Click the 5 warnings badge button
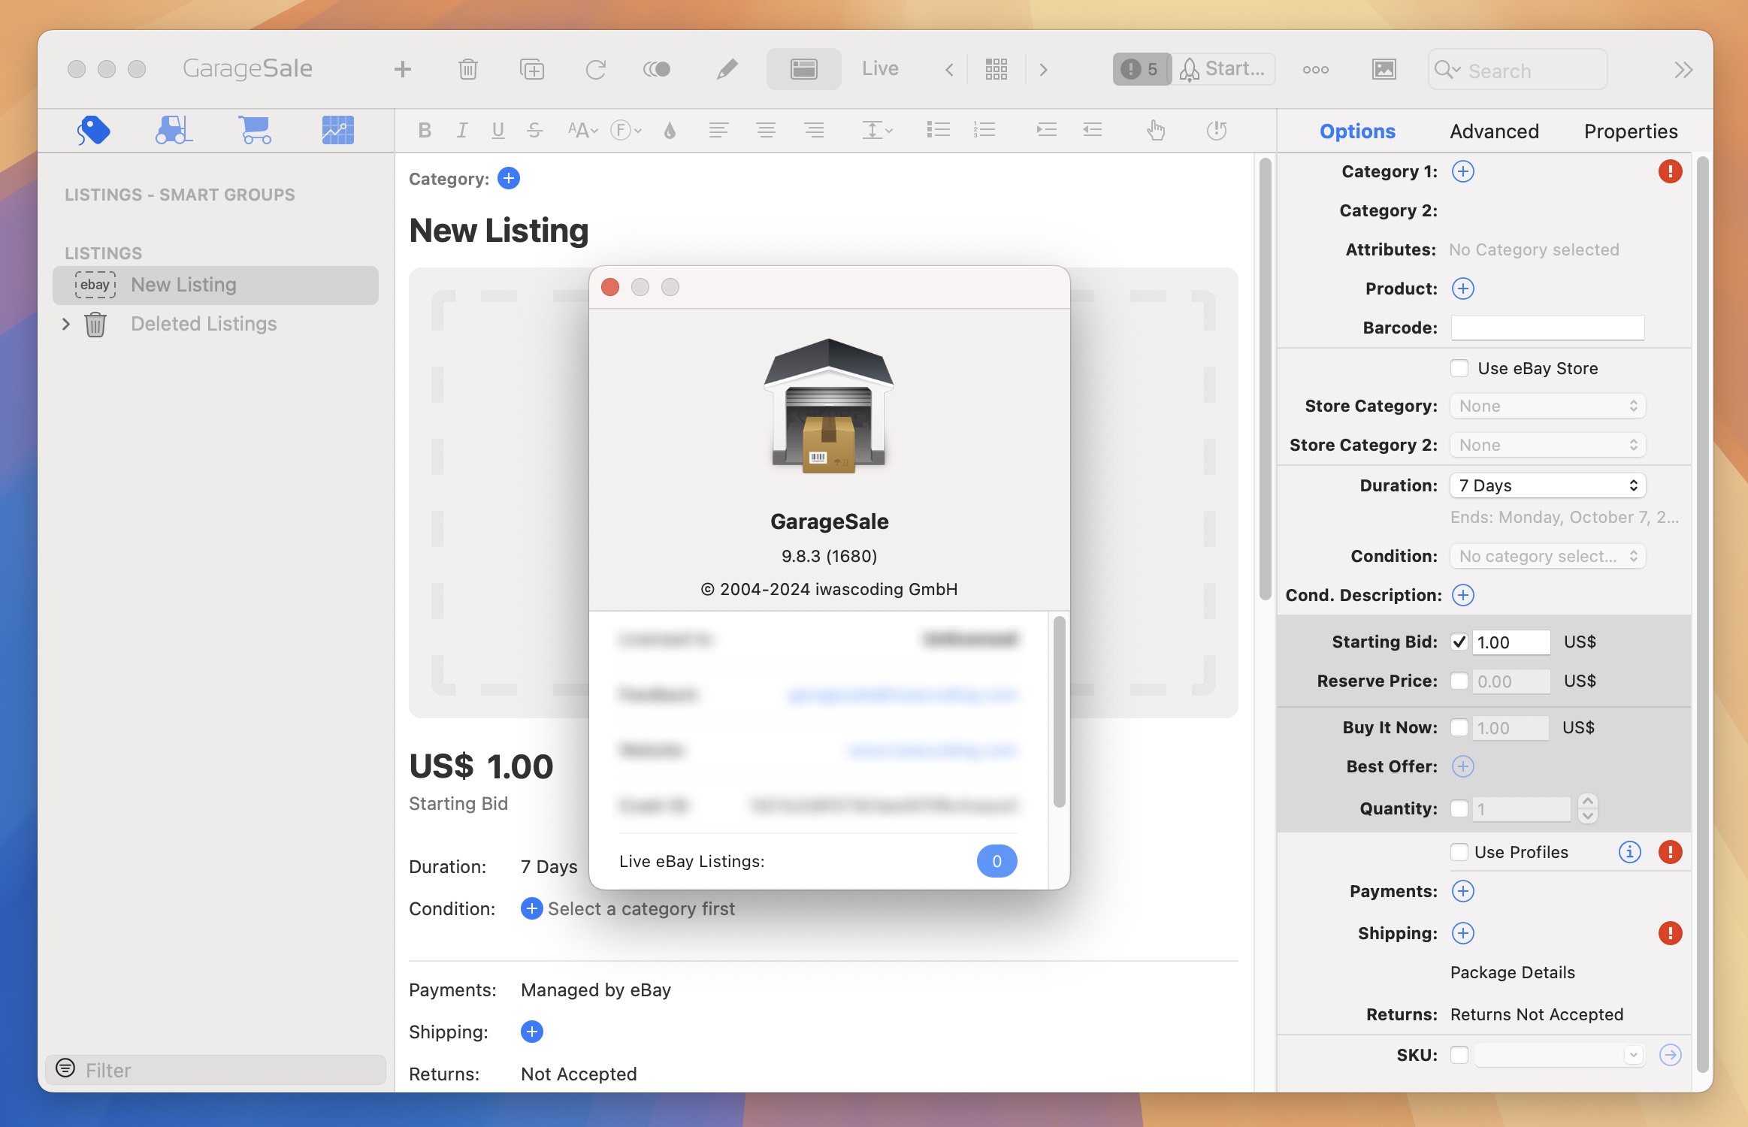The width and height of the screenshot is (1748, 1127). [1141, 69]
